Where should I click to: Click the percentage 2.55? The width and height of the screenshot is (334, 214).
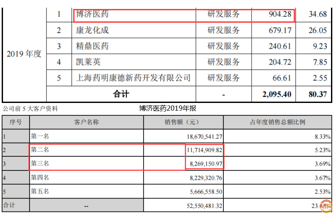coord(320,78)
